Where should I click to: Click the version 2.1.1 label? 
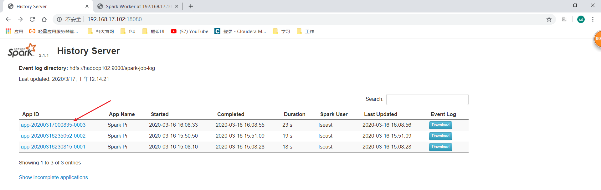(x=44, y=56)
